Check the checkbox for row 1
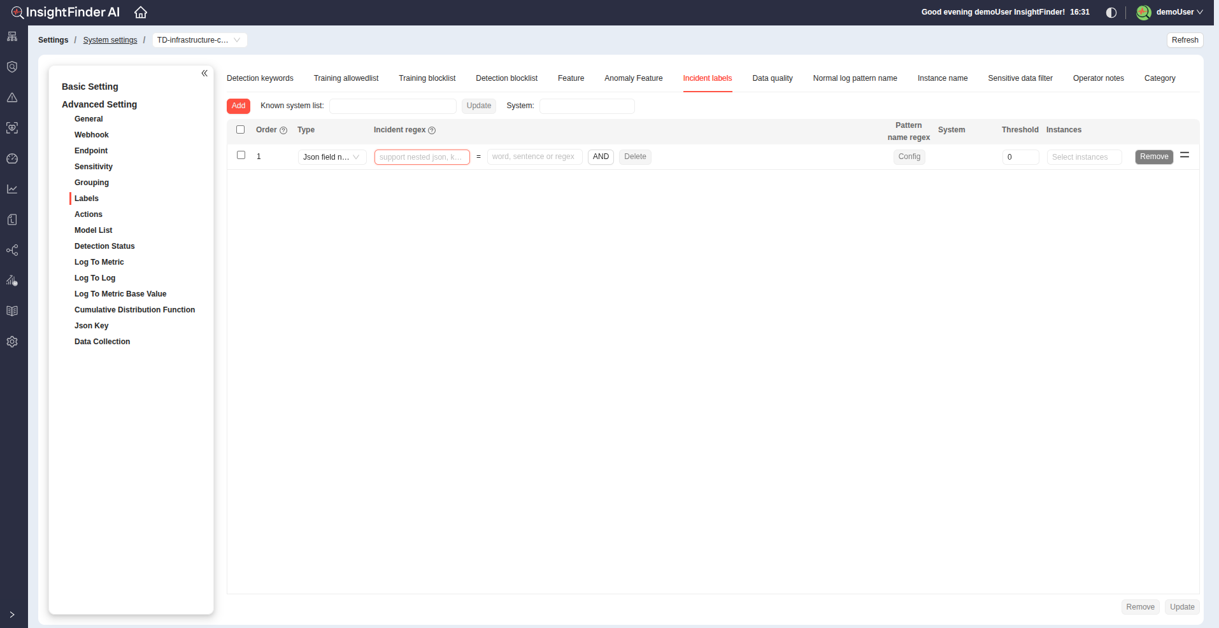 tap(241, 155)
